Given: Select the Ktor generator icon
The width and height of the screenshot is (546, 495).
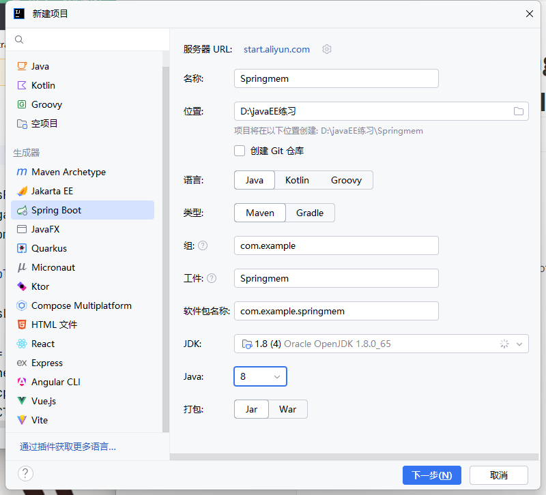Looking at the screenshot, I should click(22, 286).
